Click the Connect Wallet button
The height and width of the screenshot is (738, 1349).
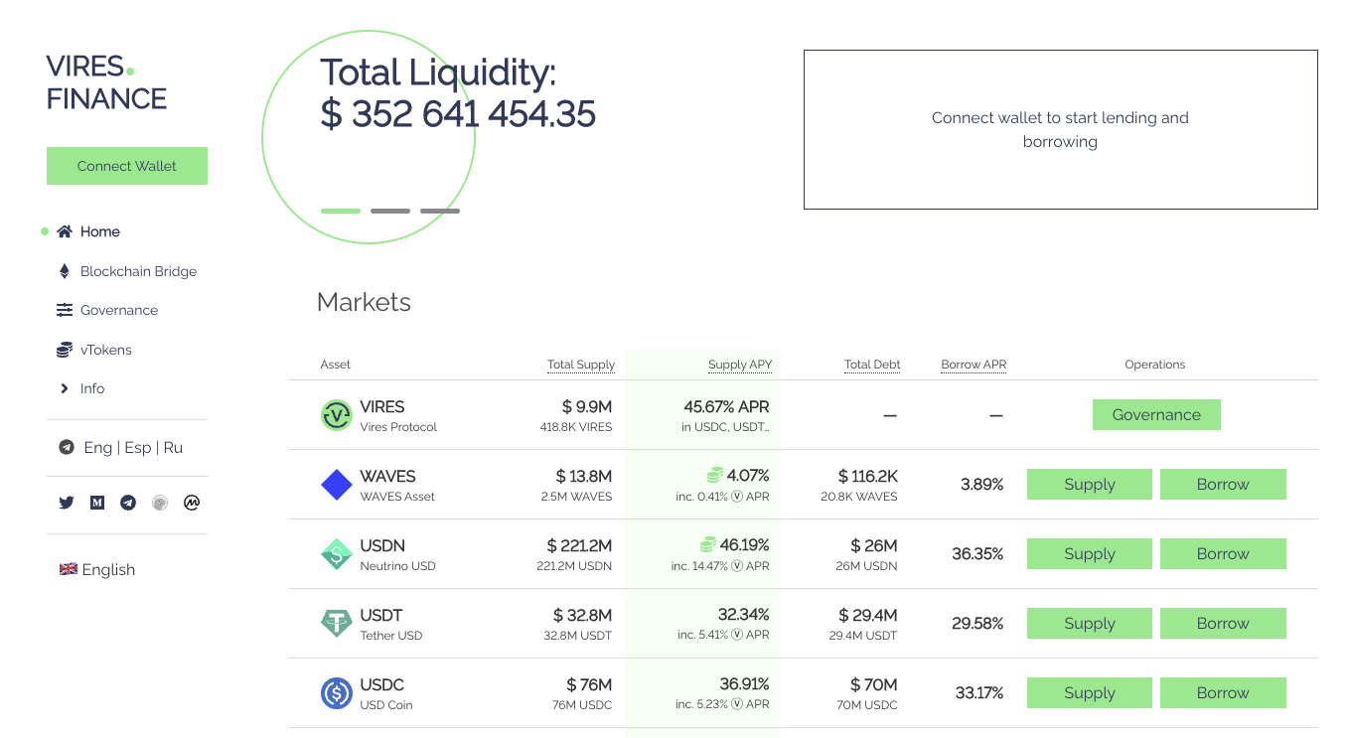click(126, 165)
